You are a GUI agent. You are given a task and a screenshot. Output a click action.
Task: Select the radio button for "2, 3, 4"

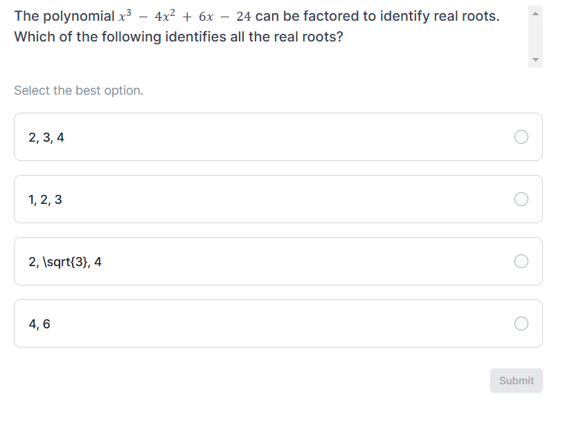521,137
